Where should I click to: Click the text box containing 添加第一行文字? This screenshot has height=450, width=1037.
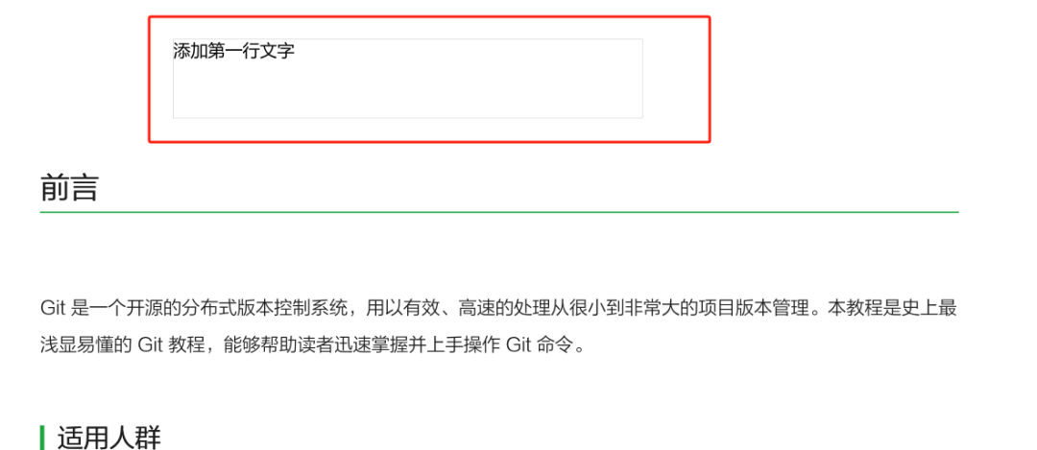click(x=407, y=79)
